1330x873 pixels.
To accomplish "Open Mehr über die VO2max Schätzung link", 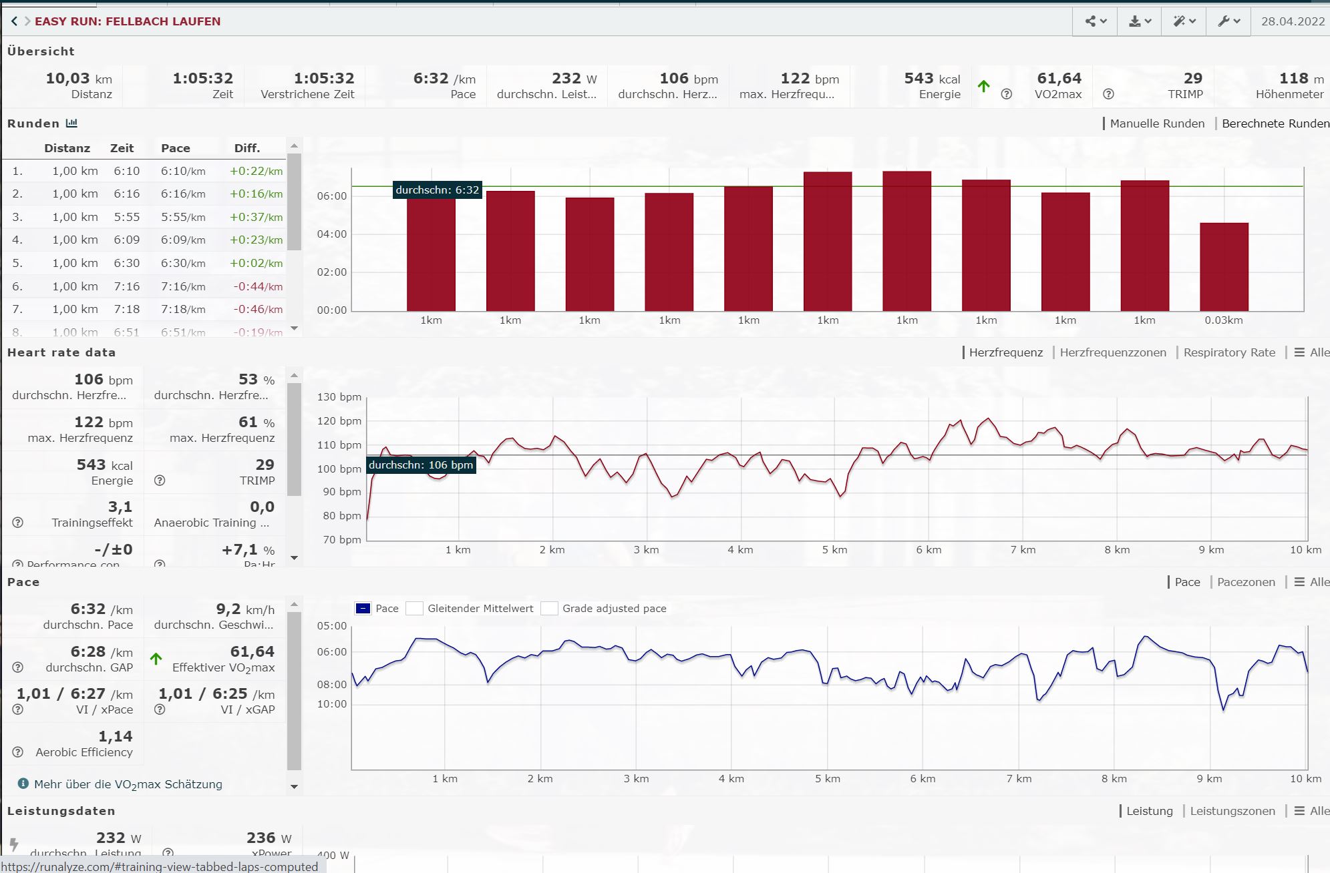I will tap(128, 784).
